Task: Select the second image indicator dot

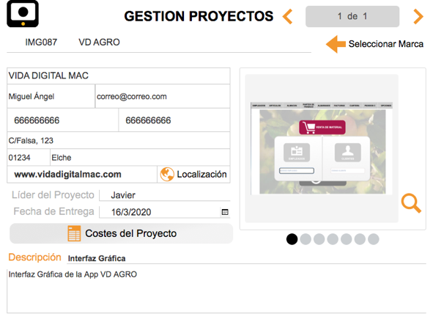Action: 306,239
